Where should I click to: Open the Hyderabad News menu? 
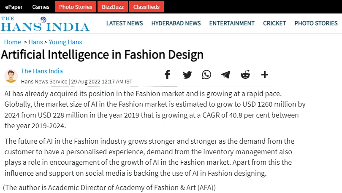coord(176,23)
